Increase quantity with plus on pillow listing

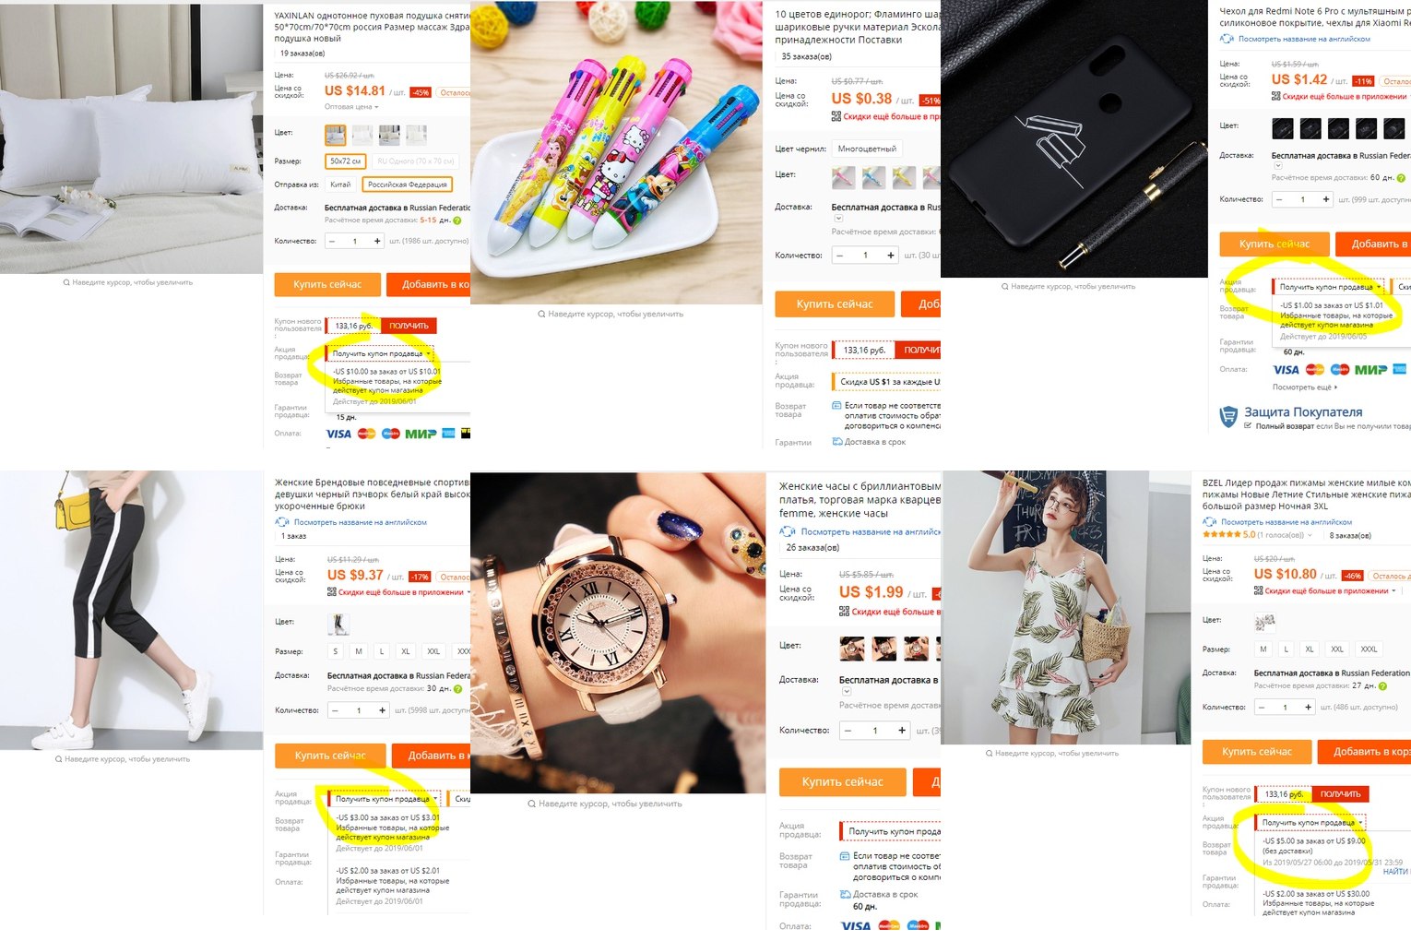(377, 241)
